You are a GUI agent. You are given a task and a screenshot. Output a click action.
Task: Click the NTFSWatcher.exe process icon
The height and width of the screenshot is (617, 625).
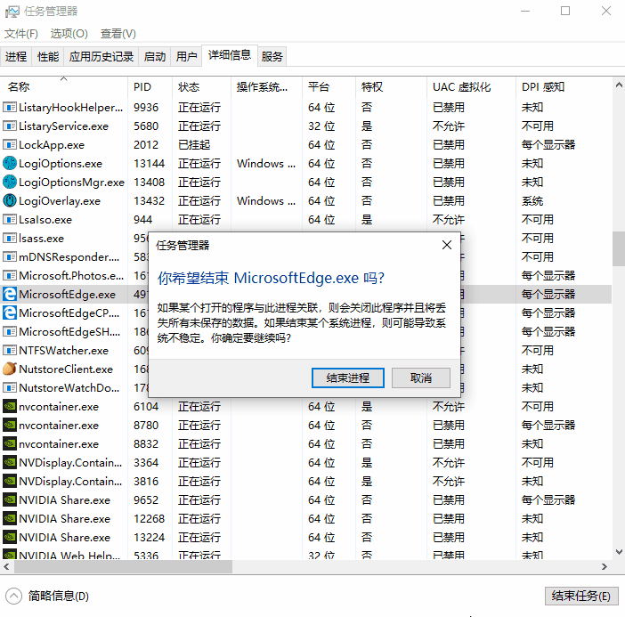point(10,351)
